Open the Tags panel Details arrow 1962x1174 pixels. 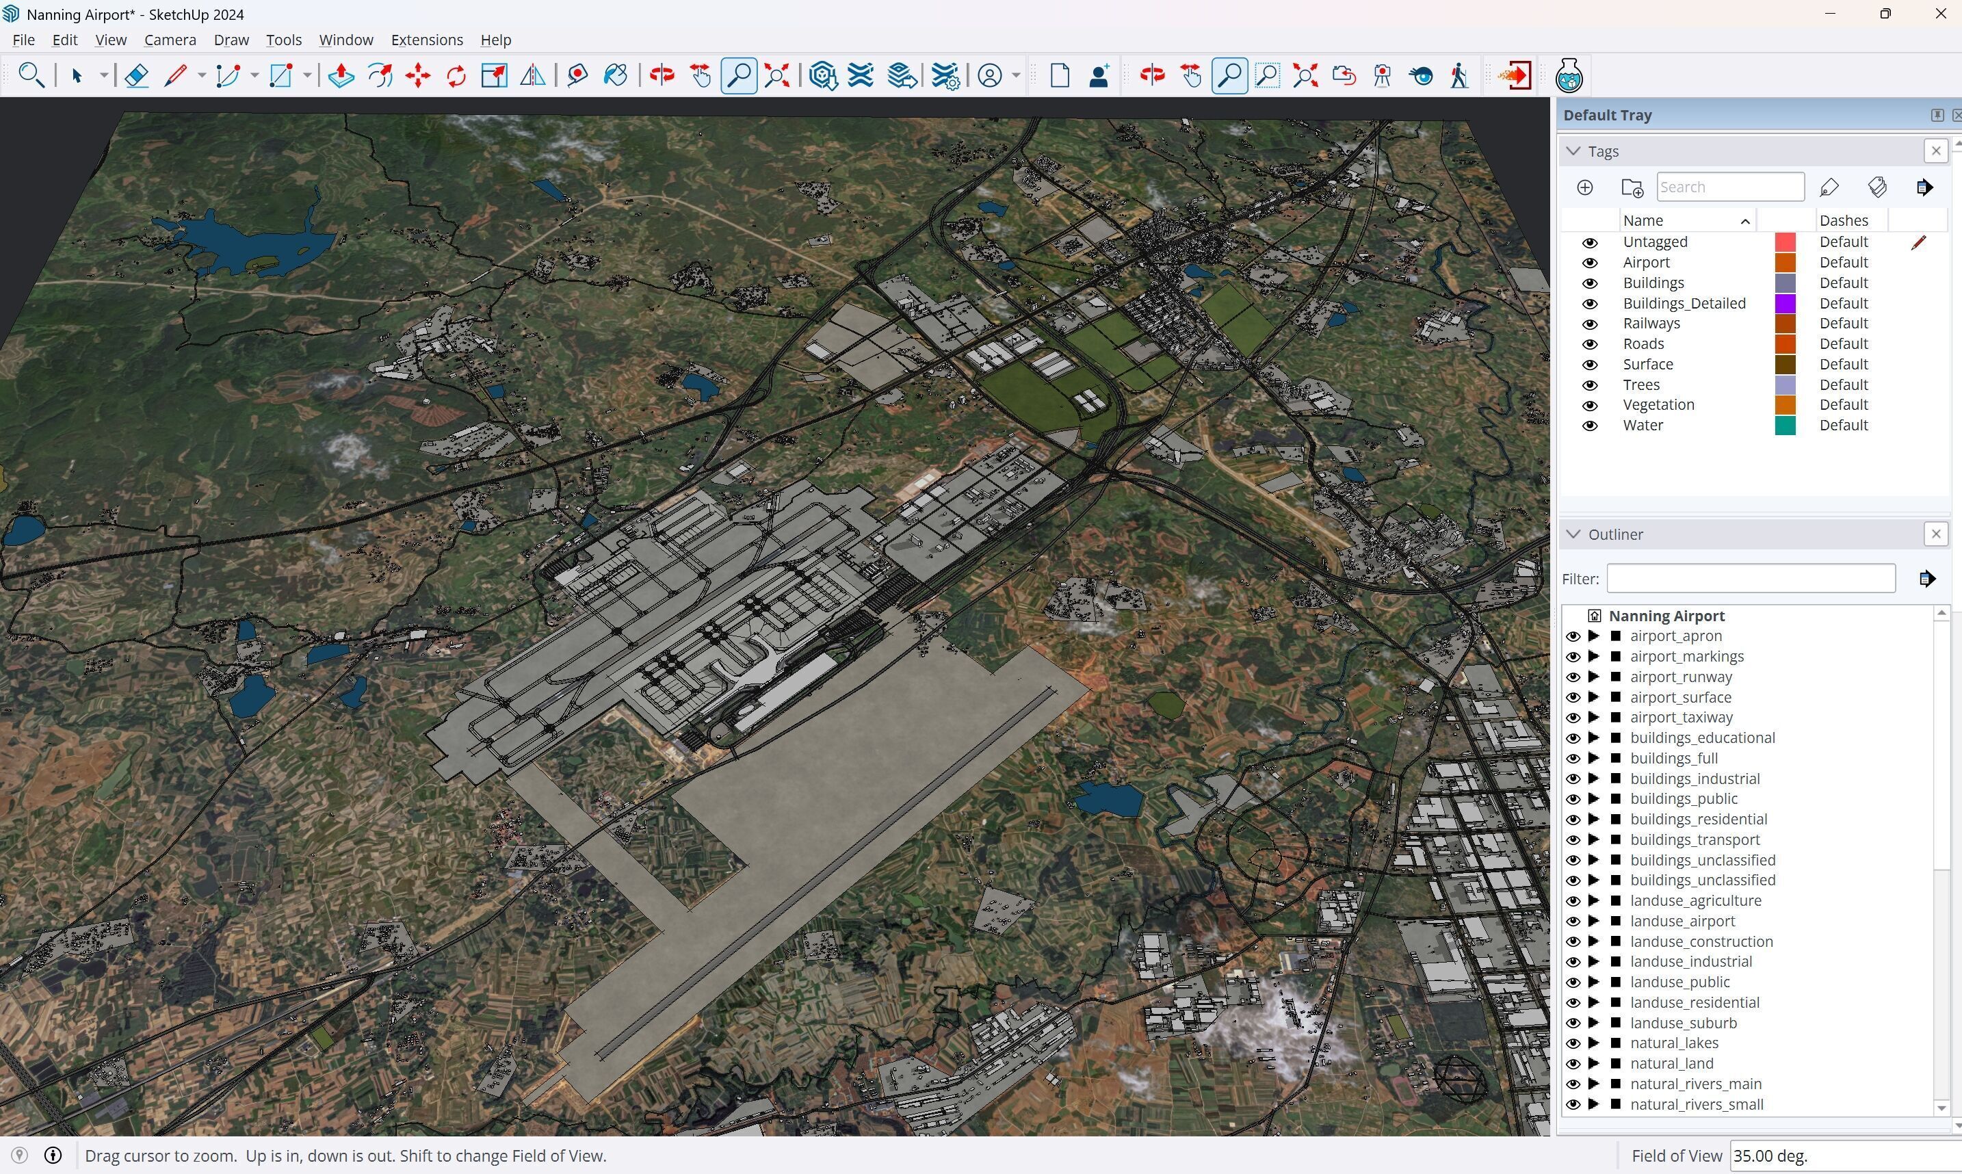pos(1925,187)
